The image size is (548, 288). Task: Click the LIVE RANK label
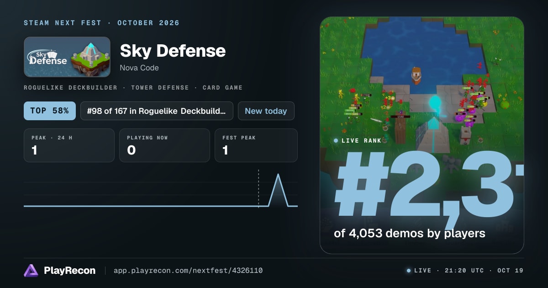[x=361, y=141]
